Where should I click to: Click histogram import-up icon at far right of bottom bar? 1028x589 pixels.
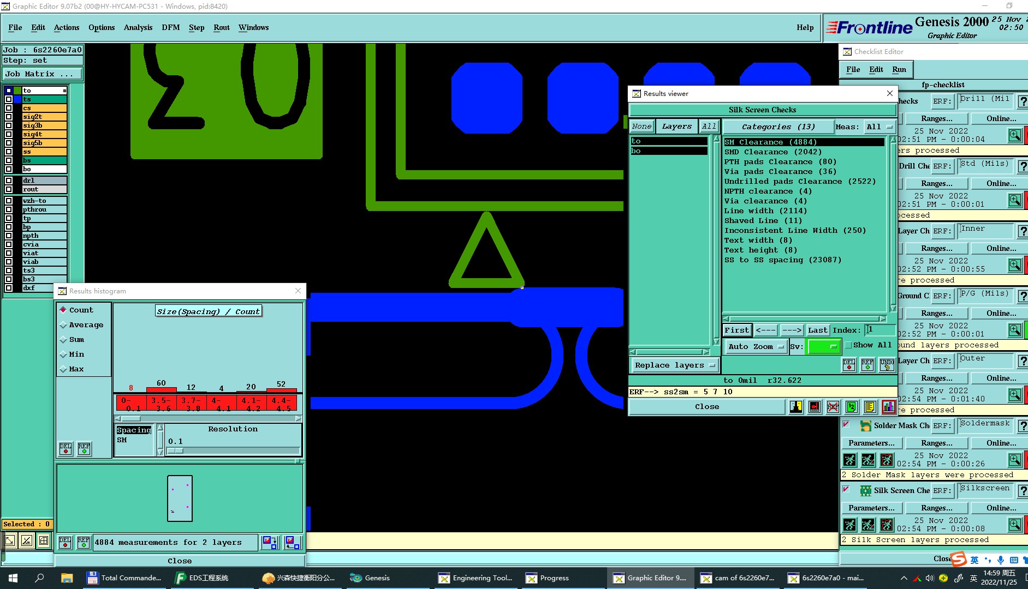coord(292,543)
